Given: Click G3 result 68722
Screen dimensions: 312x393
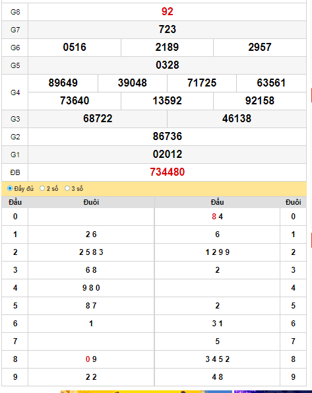Looking at the screenshot, I should coord(98,118).
